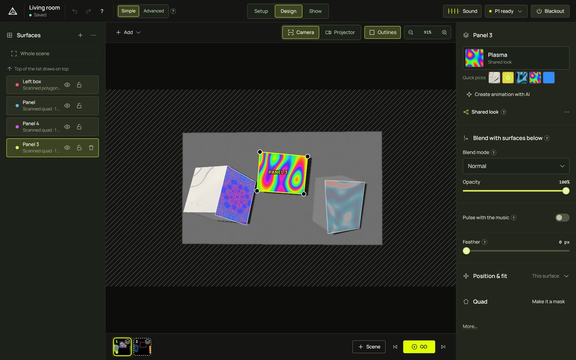Click the Blackout button
This screenshot has height=360, width=576.
(x=550, y=11)
